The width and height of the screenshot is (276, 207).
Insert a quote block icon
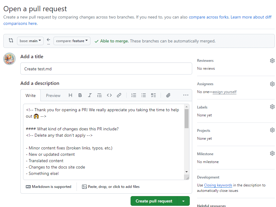(100, 95)
